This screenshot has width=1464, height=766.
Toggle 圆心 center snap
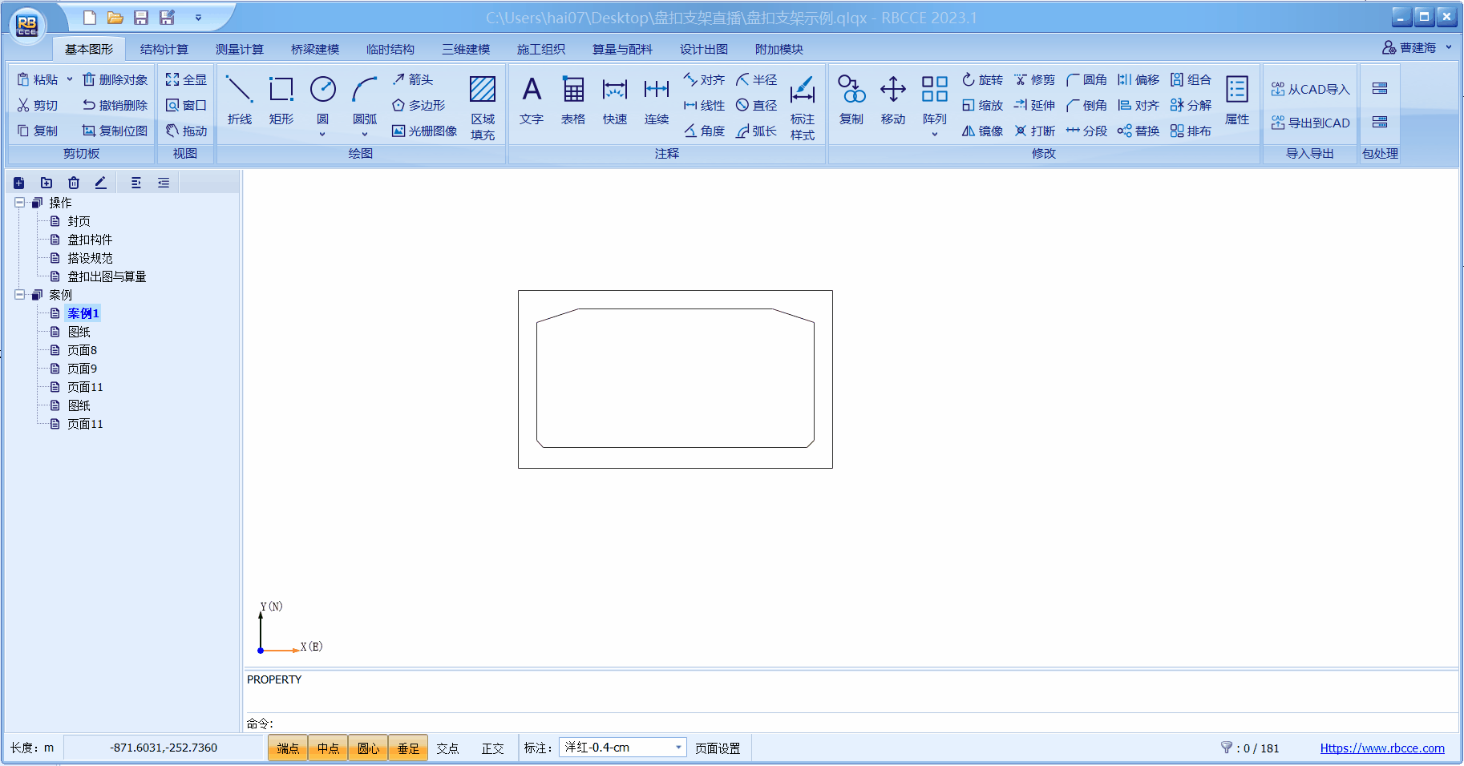368,748
